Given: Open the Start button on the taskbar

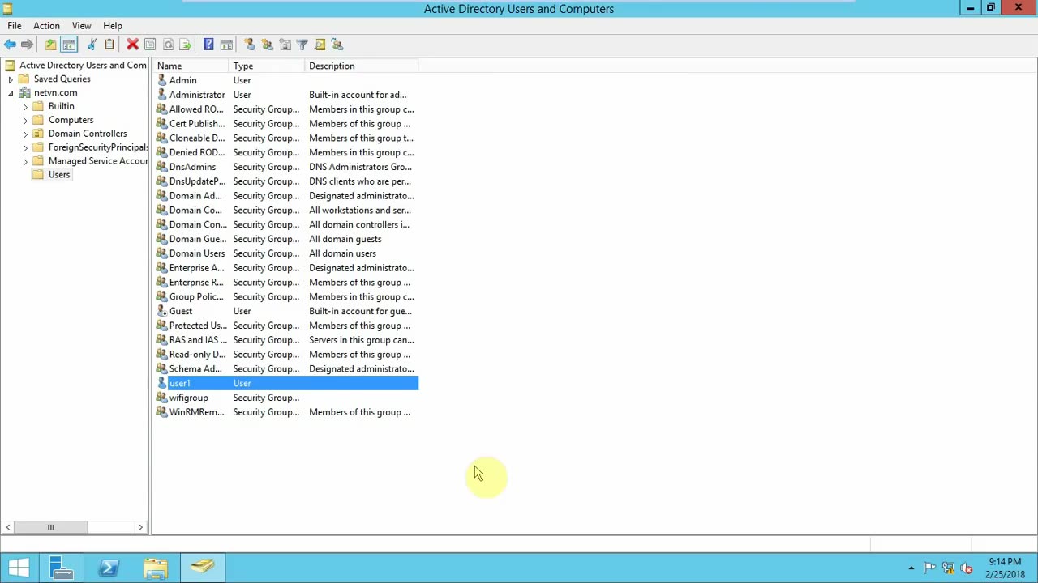Looking at the screenshot, I should point(19,568).
